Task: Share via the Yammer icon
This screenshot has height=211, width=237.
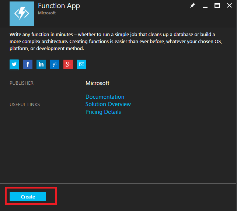Action: coord(55,64)
